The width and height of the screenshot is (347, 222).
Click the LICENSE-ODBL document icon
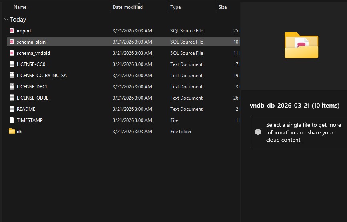click(x=12, y=98)
